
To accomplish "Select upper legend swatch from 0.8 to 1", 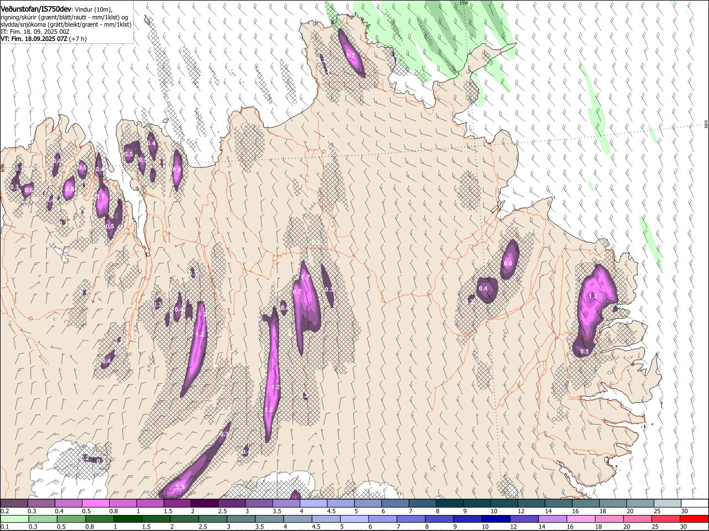I will point(123,503).
